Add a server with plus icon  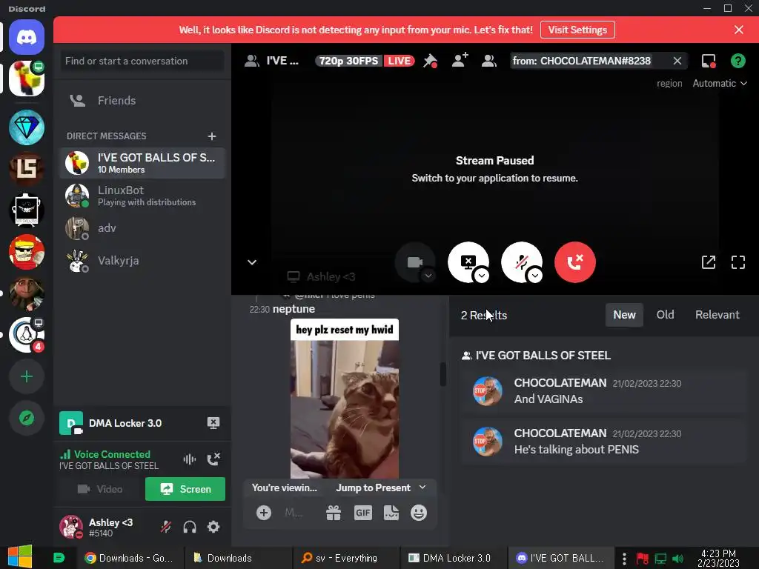(27, 376)
